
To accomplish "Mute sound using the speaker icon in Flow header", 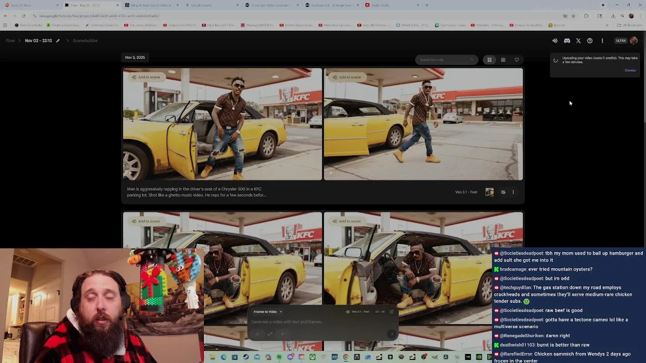I will tap(555, 41).
